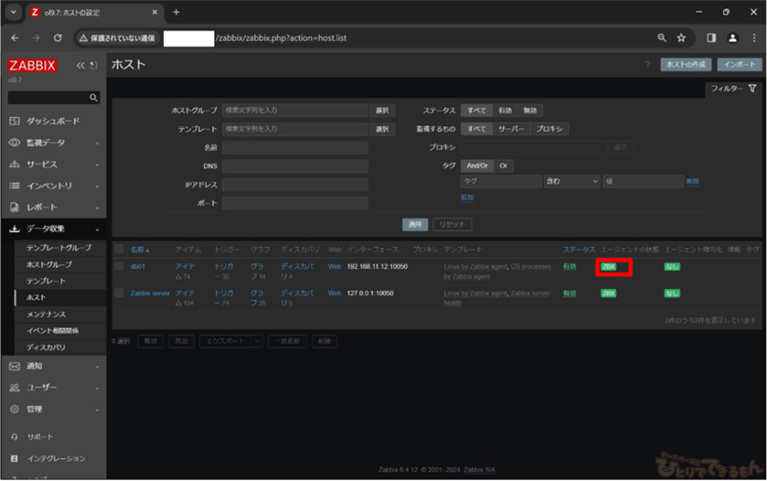Open help via the question mark icon
Viewport: 767px width, 481px height.
[647, 65]
